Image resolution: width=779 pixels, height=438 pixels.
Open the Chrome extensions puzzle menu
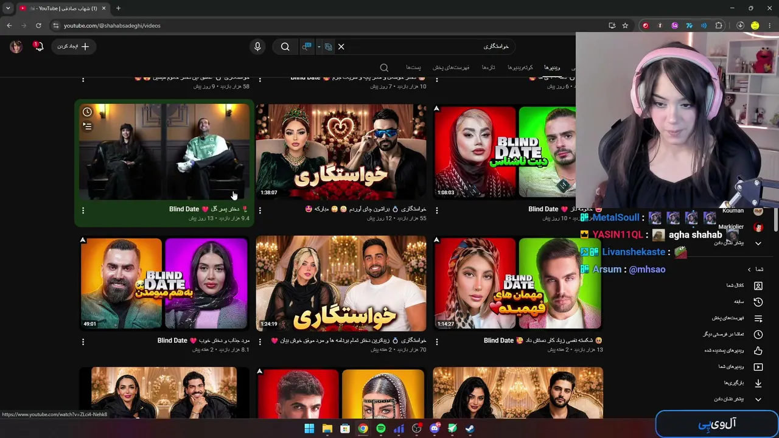tap(719, 26)
